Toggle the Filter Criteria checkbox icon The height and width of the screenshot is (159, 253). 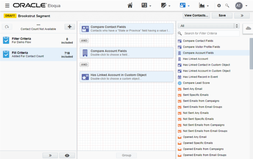pos(6,40)
